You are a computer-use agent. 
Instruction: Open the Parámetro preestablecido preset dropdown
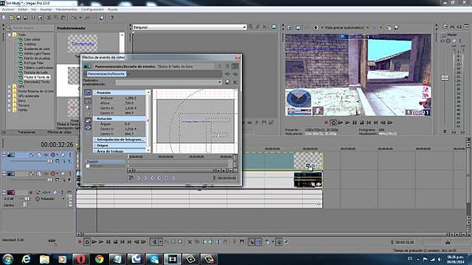coord(220,82)
